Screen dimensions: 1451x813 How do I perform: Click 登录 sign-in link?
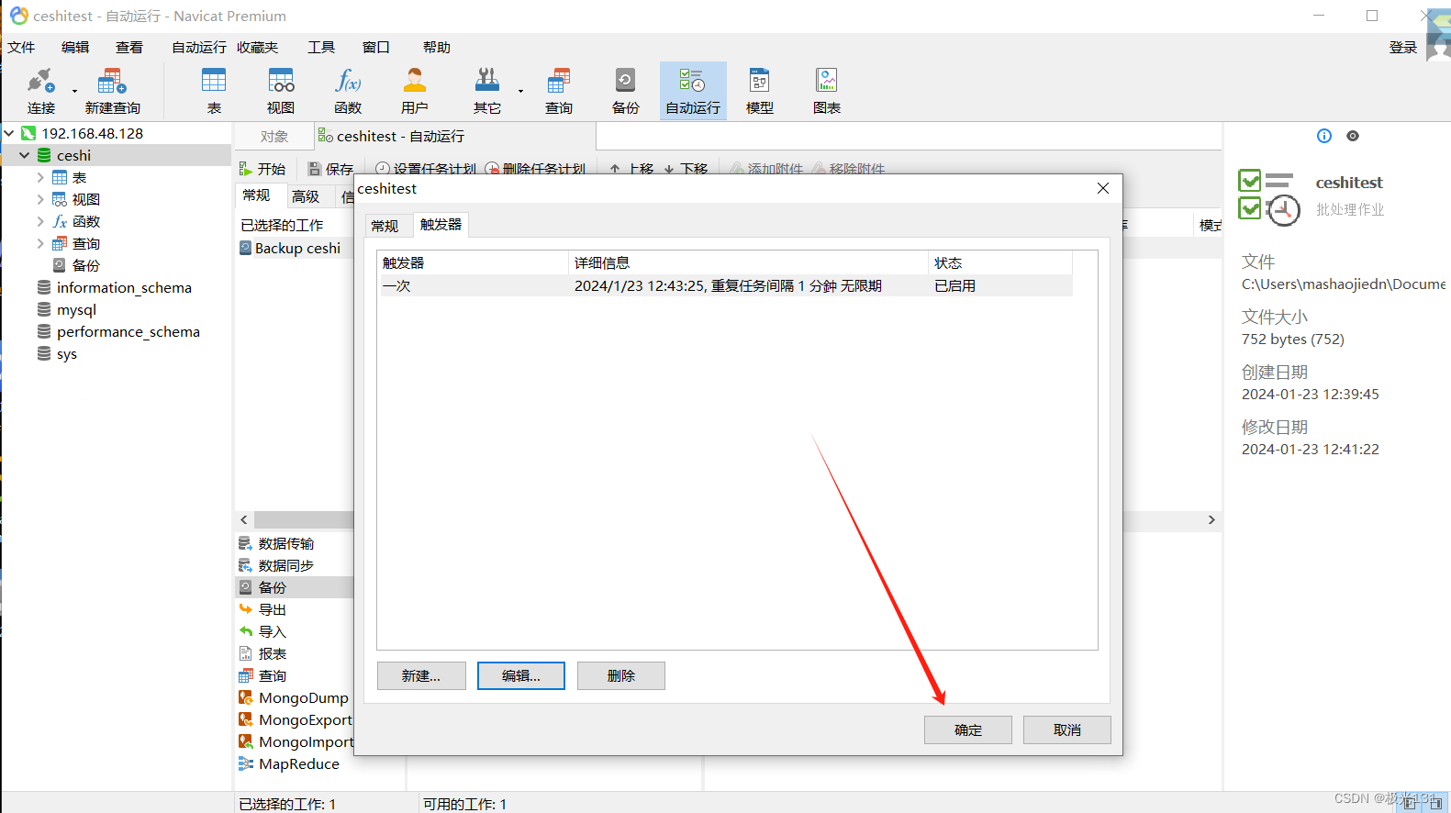[1402, 48]
